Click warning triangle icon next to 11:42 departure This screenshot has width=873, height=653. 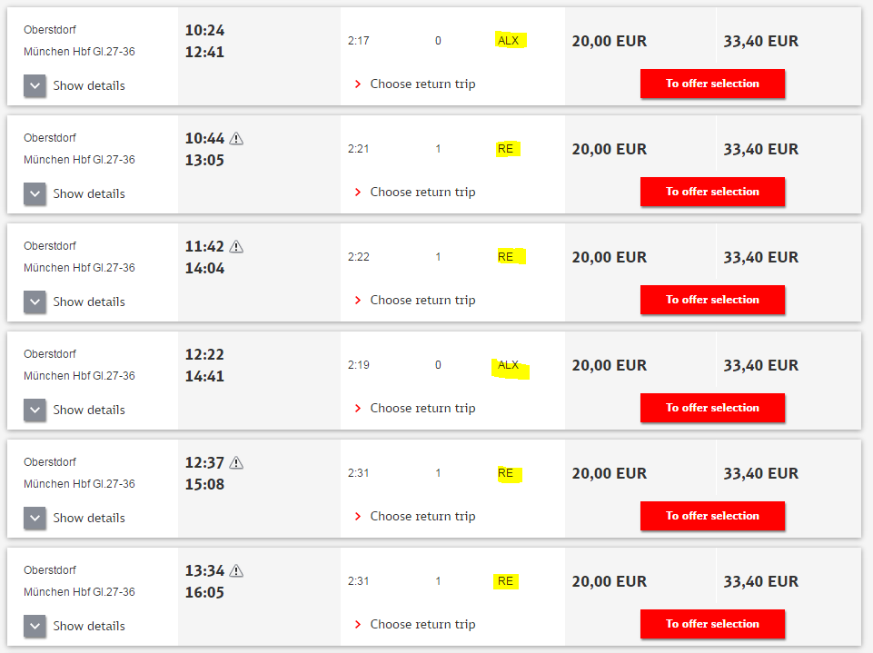point(236,246)
